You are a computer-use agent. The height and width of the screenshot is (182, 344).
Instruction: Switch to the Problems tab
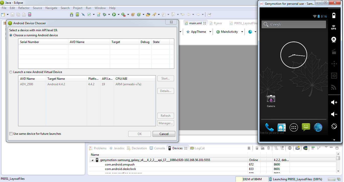pyautogui.click(x=98, y=148)
